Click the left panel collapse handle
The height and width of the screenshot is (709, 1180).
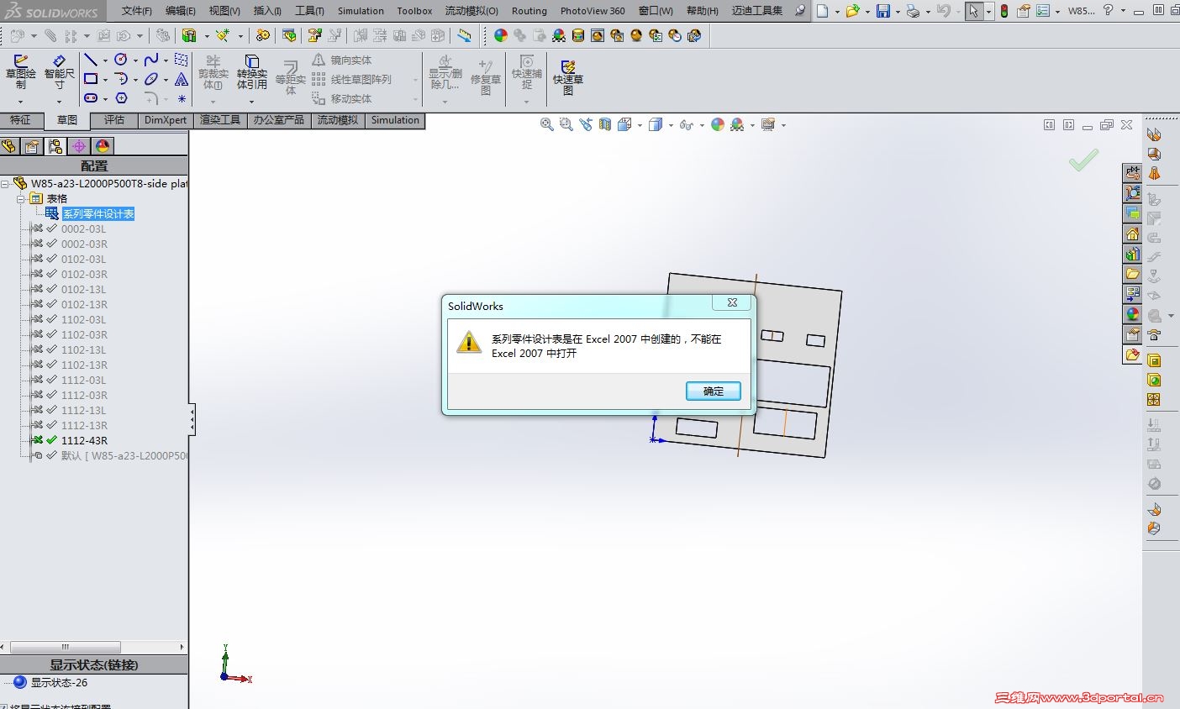tap(192, 419)
